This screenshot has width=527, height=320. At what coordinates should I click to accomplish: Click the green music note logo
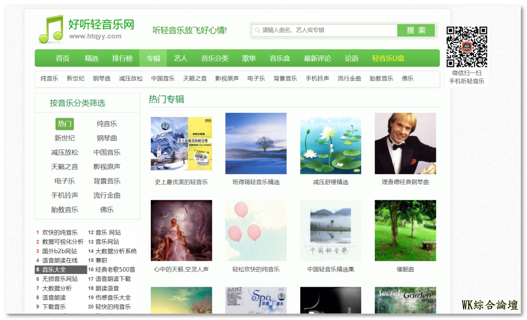(x=51, y=29)
